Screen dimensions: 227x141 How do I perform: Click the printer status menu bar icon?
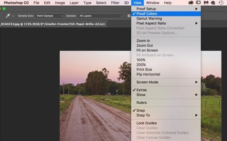pos(213,3)
